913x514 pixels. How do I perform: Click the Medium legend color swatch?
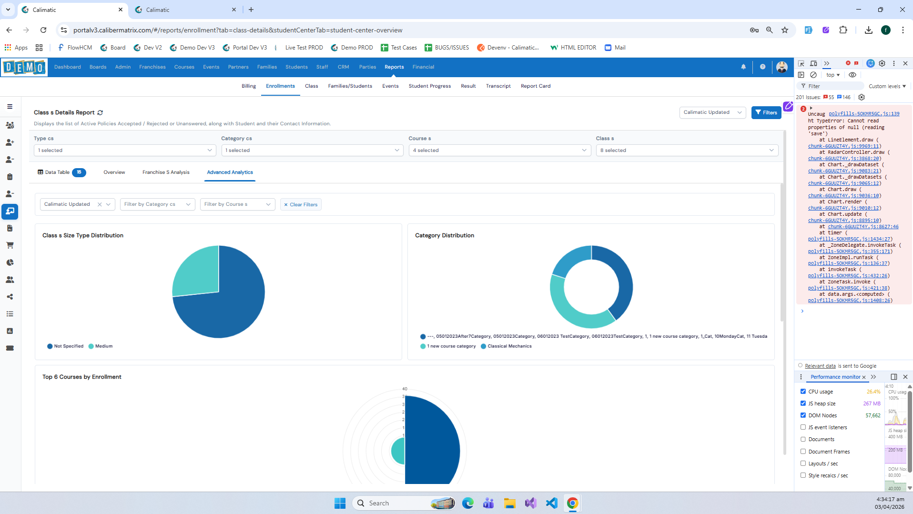(91, 346)
